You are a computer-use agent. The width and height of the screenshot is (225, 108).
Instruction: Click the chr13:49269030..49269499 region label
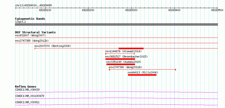[33, 6]
